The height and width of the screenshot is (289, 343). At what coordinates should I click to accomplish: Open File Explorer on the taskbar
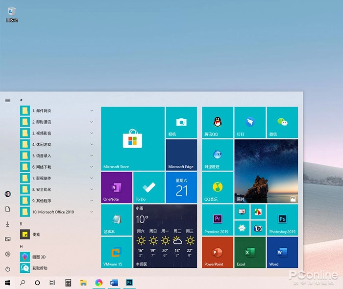click(83, 283)
